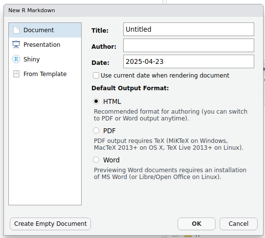Click the Presentation easel icon
The image size is (265, 238).
(x=16, y=45)
